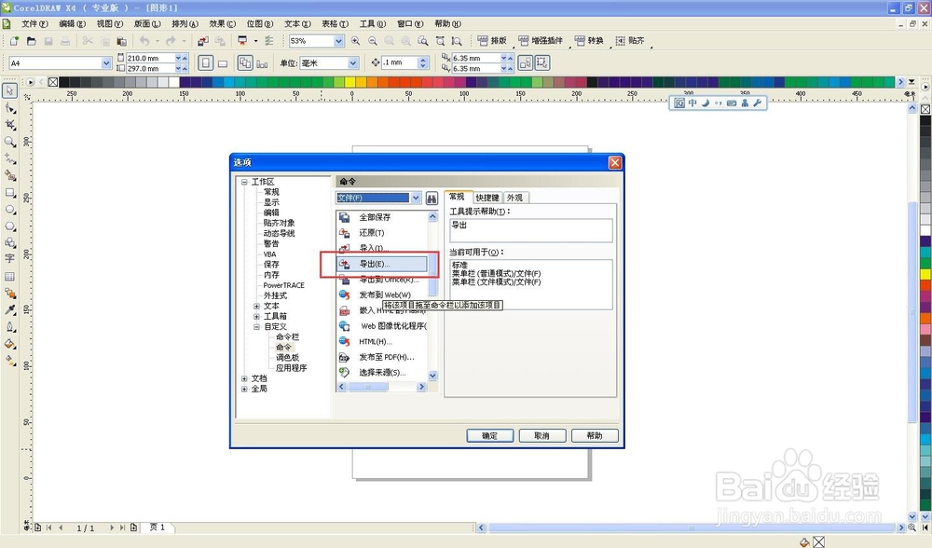Open the zoom level 53% dropdown
This screenshot has width=932, height=548.
339,41
